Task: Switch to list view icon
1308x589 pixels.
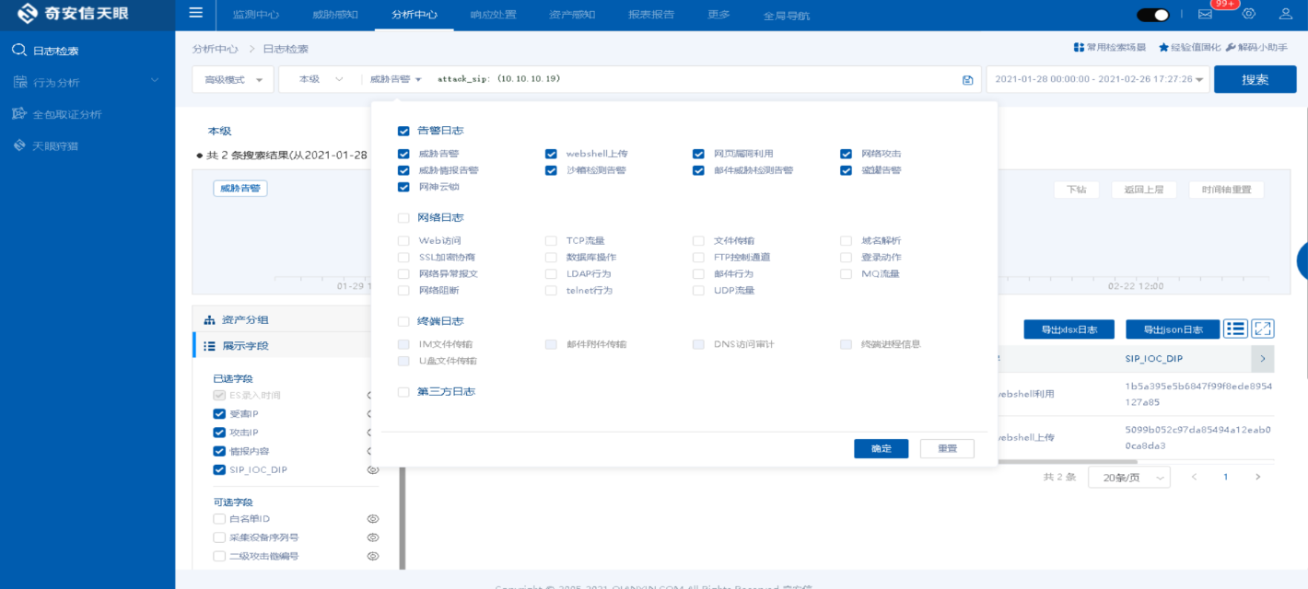Action: (x=1235, y=329)
